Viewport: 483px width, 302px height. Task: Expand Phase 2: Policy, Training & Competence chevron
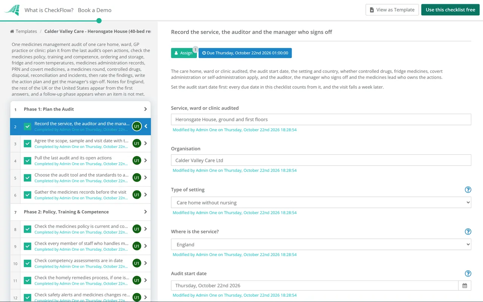click(146, 212)
